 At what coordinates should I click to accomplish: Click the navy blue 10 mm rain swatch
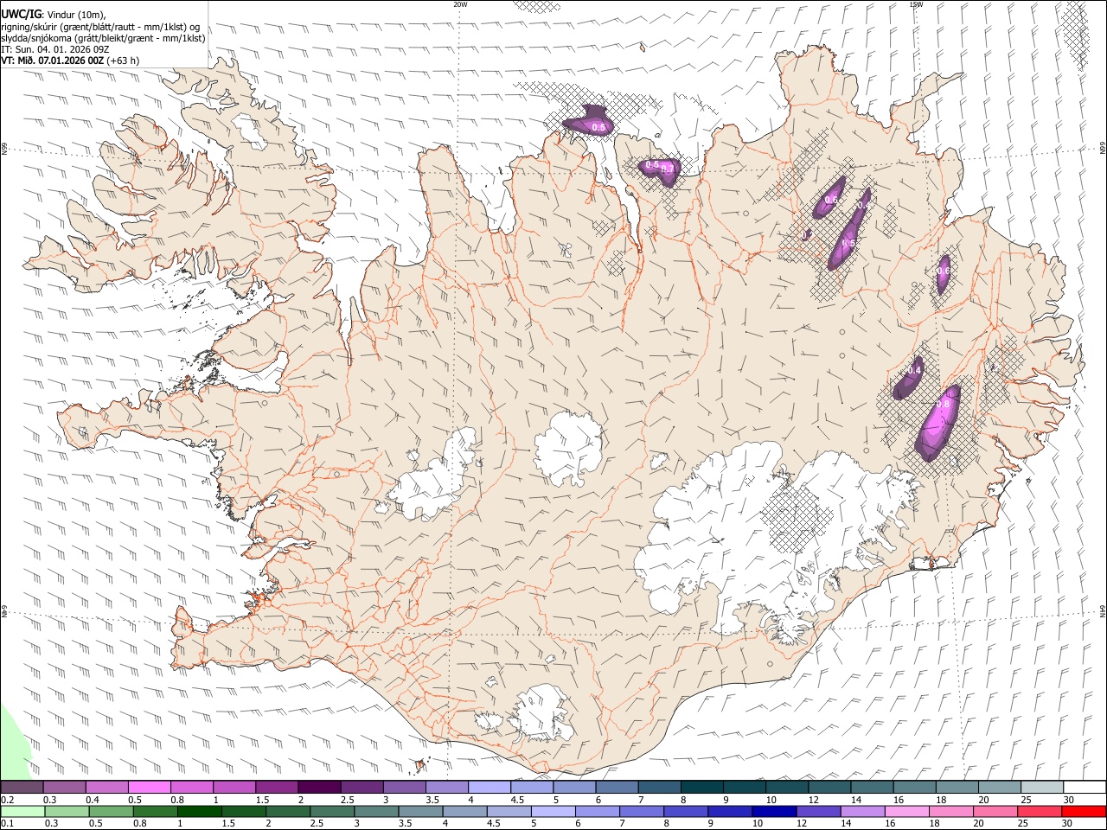(x=773, y=811)
